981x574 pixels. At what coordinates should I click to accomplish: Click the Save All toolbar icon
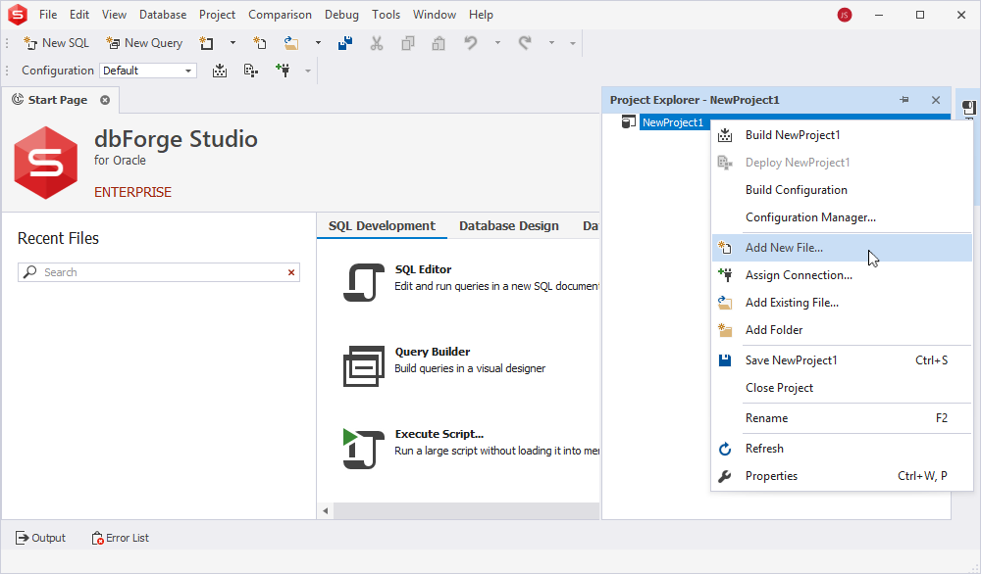344,43
